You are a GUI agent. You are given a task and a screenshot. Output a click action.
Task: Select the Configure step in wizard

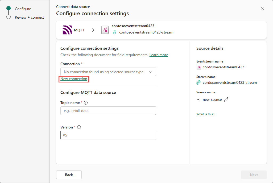click(23, 9)
